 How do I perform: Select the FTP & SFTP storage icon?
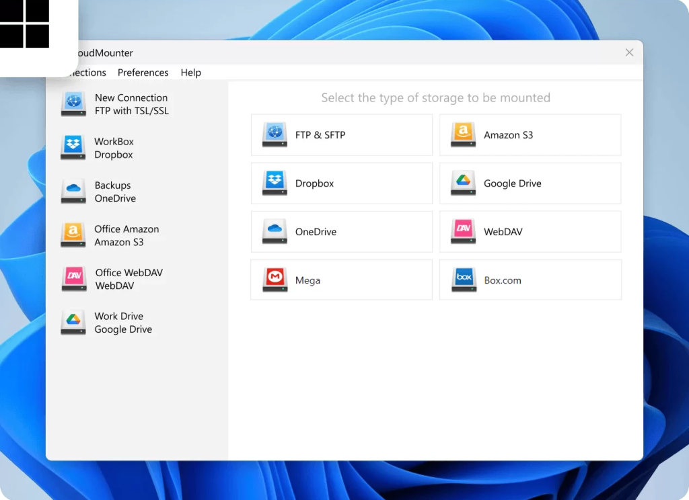pos(273,134)
